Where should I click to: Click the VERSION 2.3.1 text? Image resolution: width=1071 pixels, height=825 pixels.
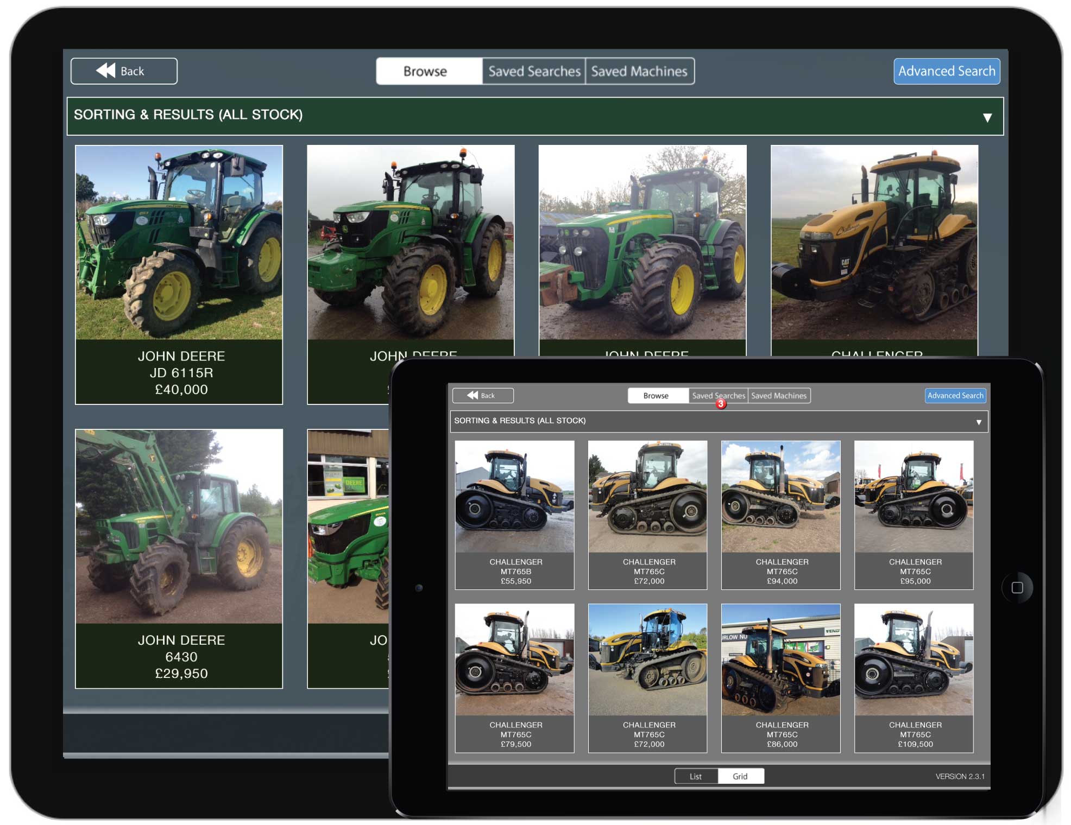[960, 777]
